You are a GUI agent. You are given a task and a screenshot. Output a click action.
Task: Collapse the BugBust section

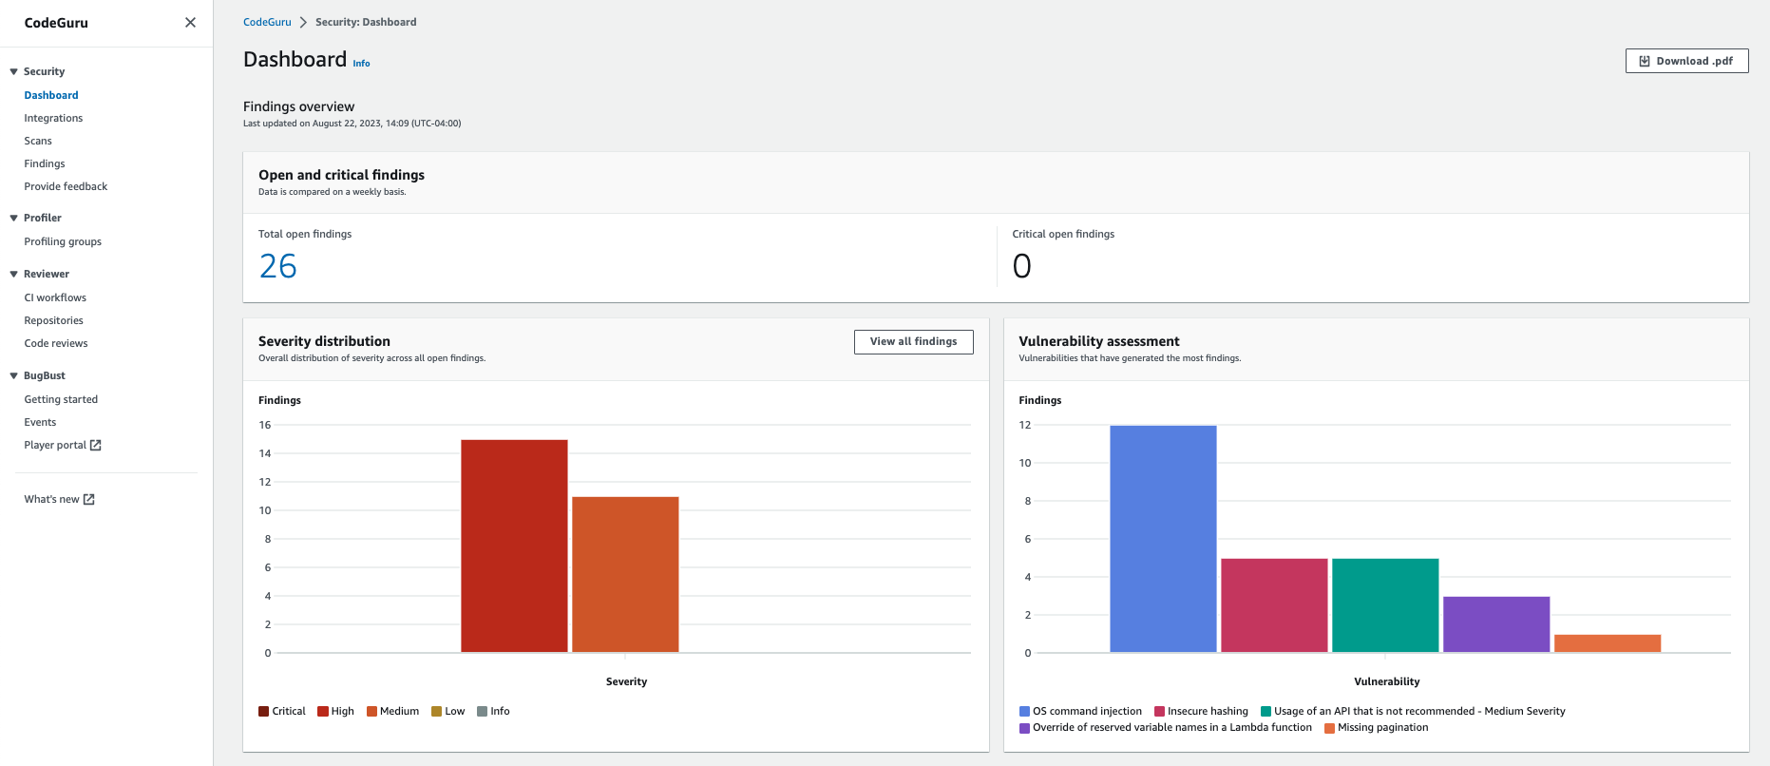[x=14, y=375]
